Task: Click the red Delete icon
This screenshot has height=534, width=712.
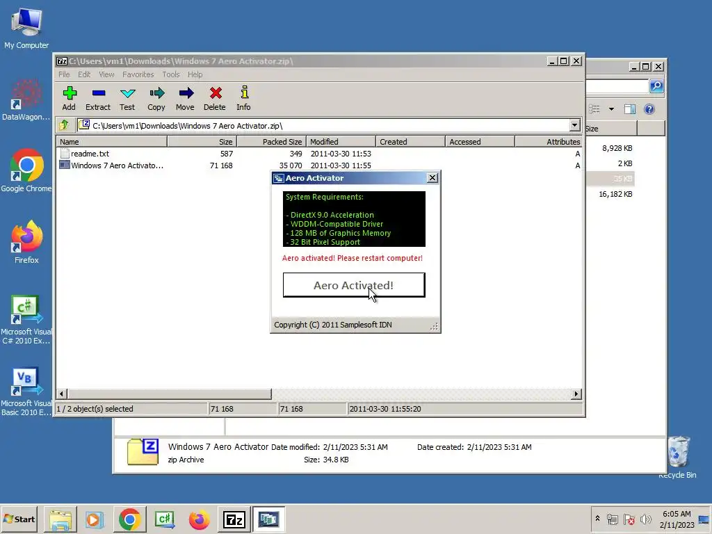Action: [x=215, y=99]
